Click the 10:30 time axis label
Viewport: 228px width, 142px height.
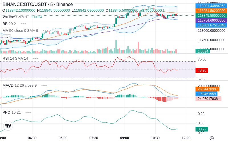(x=155, y=138)
